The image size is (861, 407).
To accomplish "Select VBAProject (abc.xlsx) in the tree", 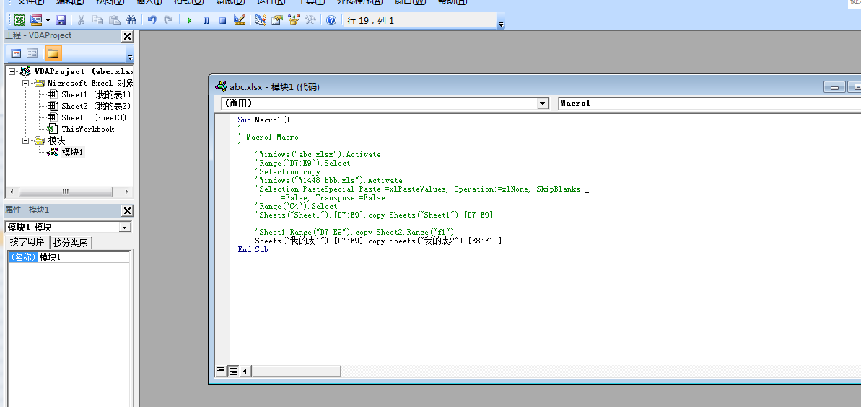I will (83, 71).
